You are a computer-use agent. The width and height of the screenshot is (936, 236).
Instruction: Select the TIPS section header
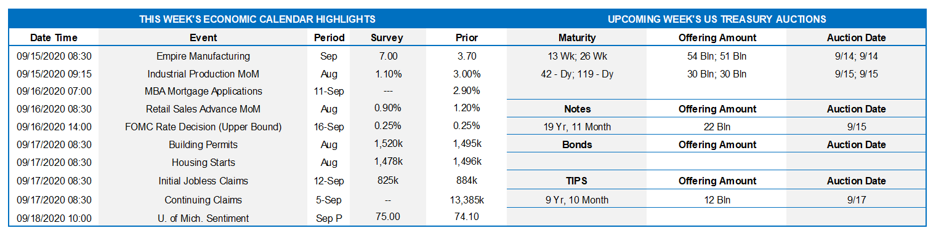(577, 181)
